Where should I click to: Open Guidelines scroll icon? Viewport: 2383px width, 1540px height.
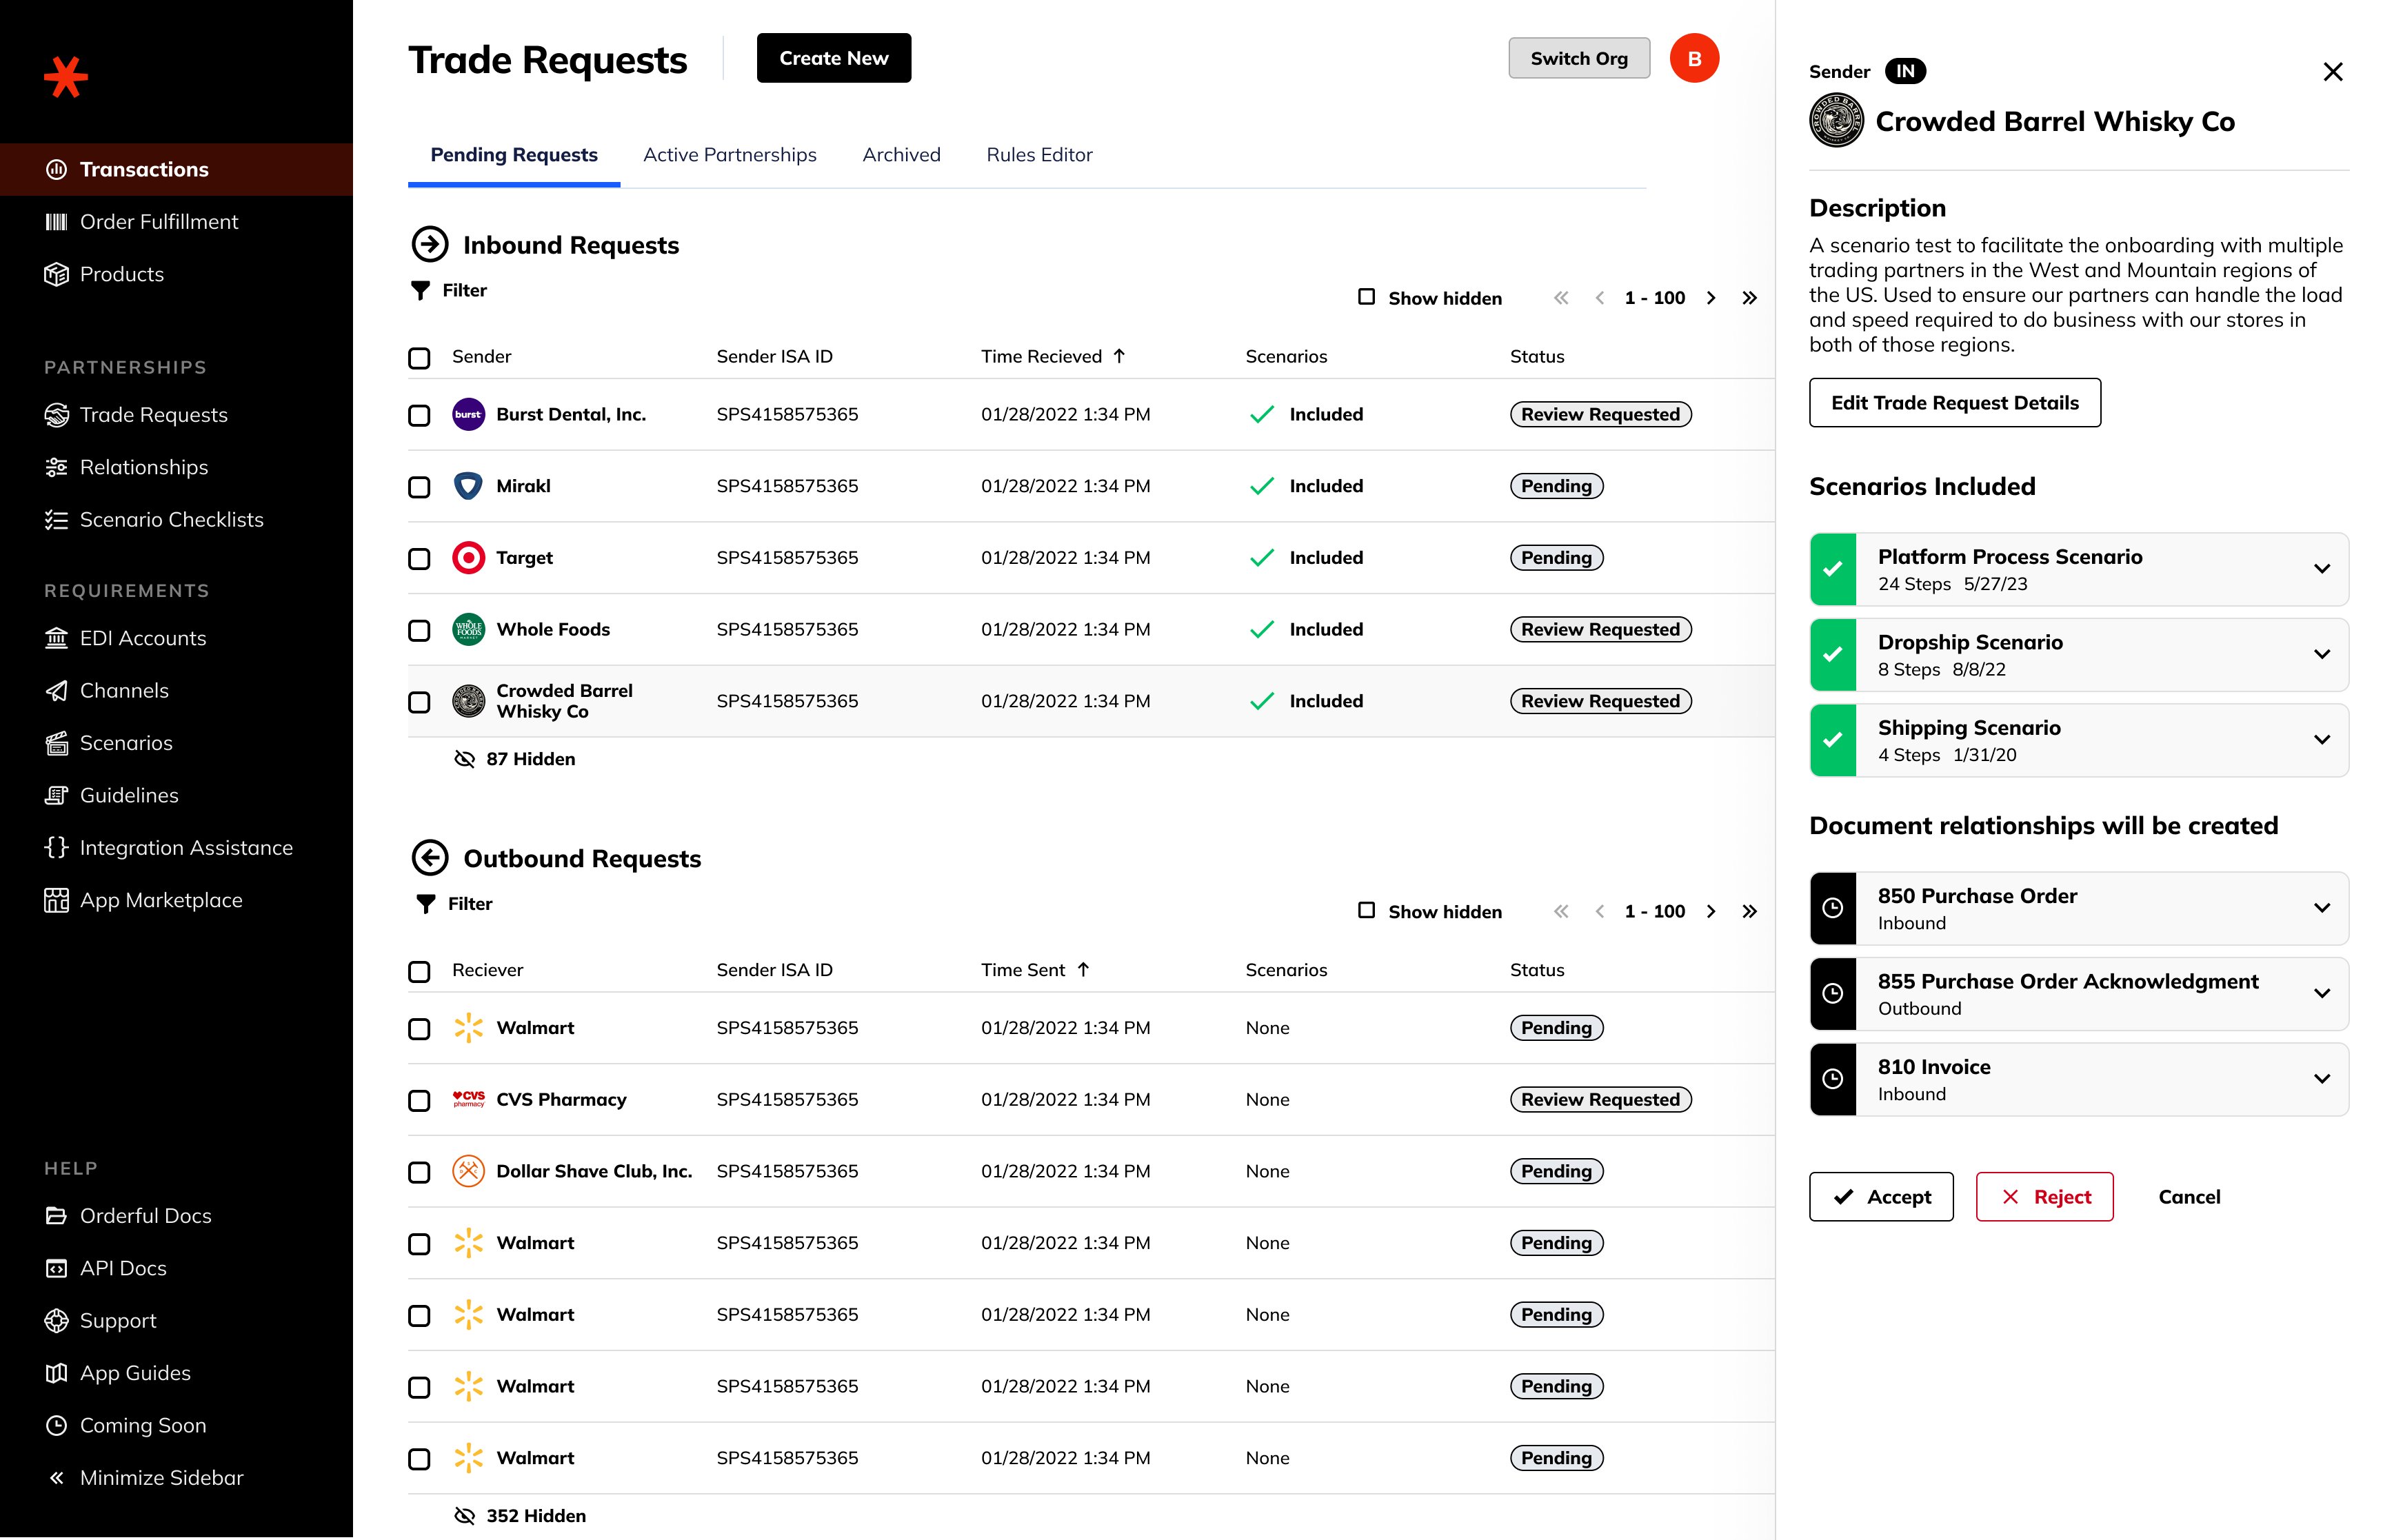57,796
